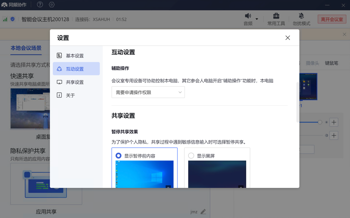350x218 pixels.
Task: Open the 需要申请操作权限 dropdown
Action: coord(148,92)
